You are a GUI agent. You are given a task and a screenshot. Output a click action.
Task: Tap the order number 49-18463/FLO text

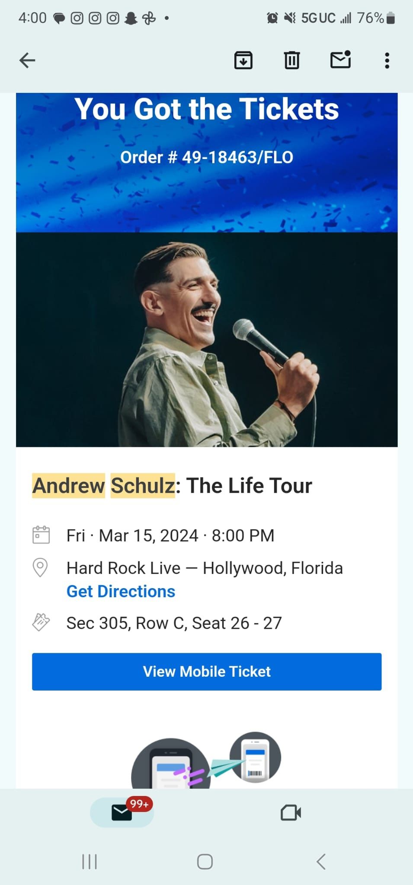pos(207,157)
